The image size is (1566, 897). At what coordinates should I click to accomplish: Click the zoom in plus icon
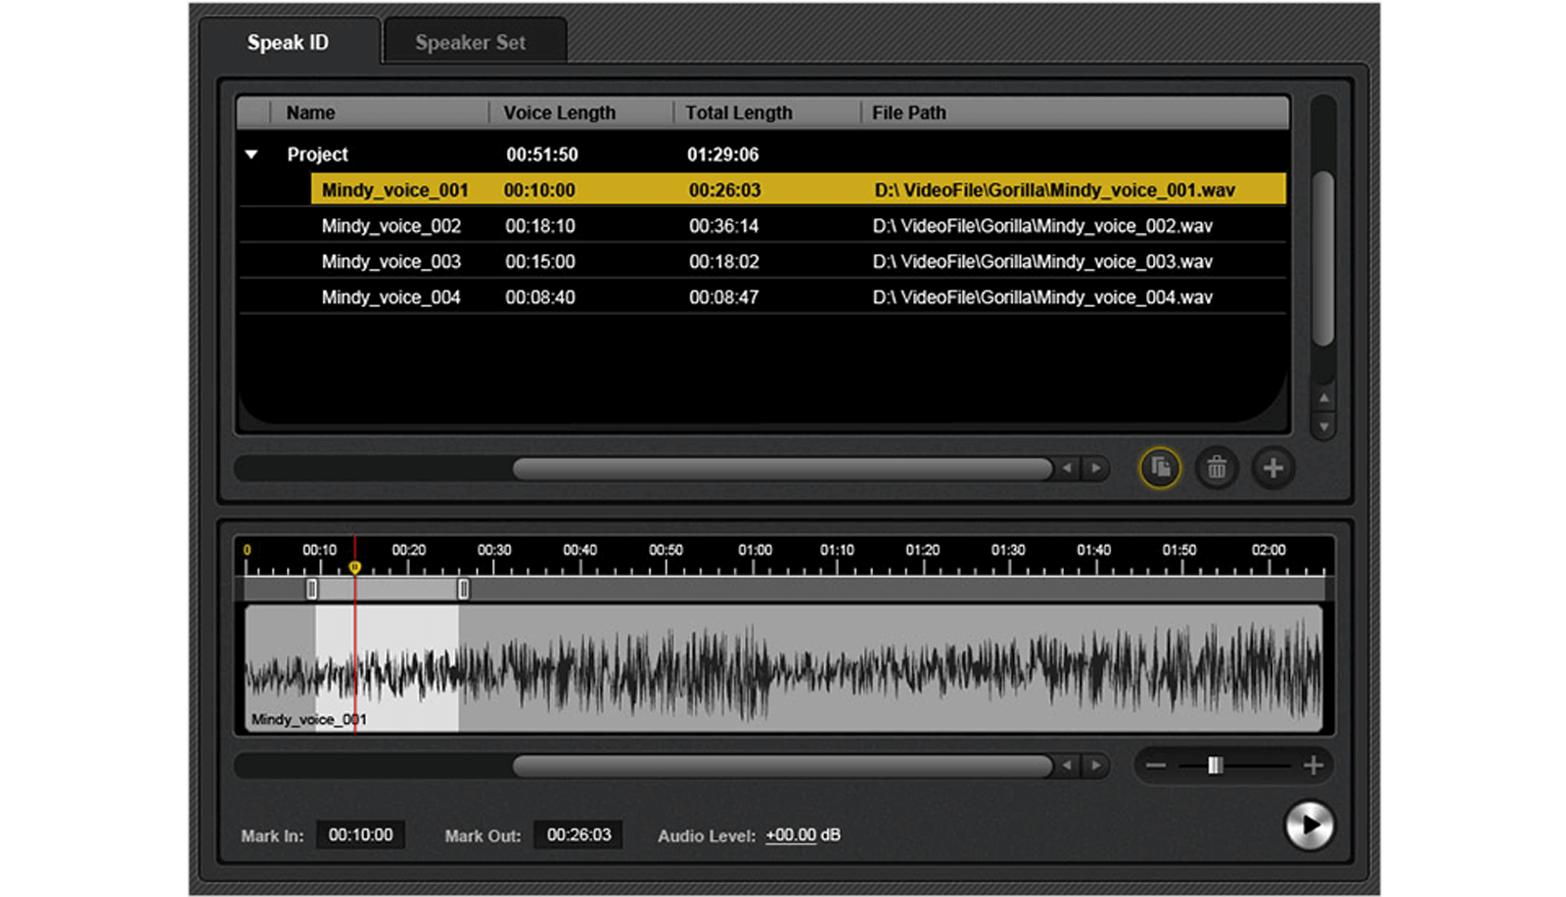(x=1313, y=765)
